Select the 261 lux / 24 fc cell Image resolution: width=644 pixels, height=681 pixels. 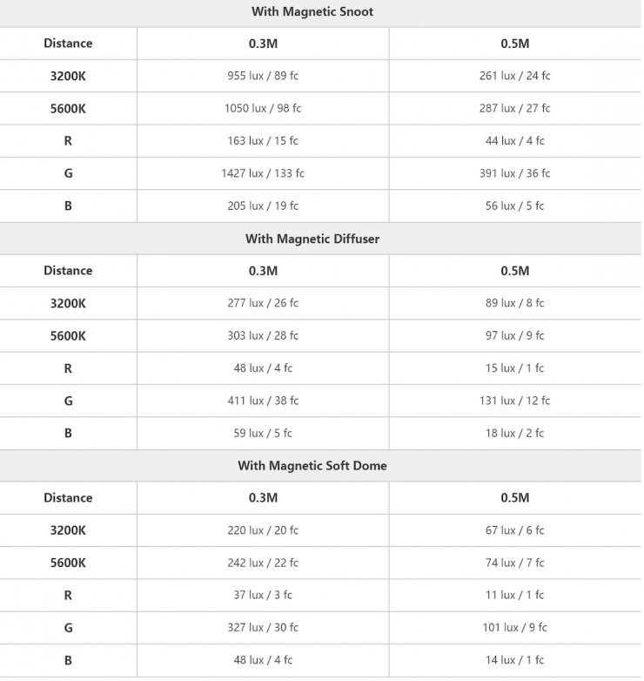point(514,76)
